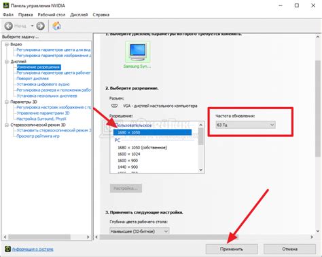322x257 pixels.
Task: Click main panel scroll down arrow
Action: pos(318,231)
